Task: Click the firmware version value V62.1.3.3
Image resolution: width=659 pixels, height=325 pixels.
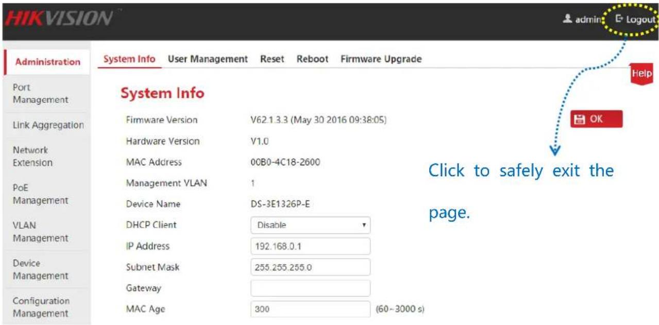Action: point(318,120)
